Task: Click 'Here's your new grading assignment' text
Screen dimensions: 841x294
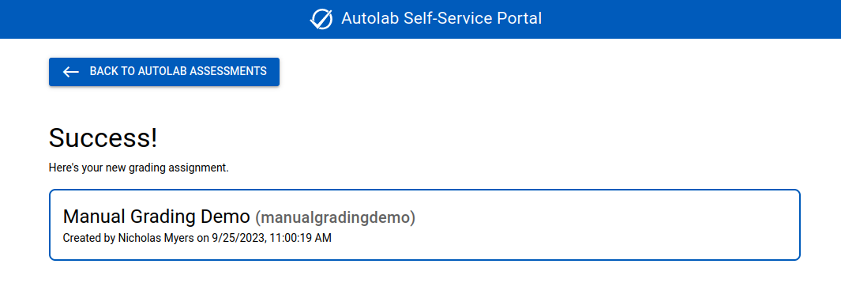Action: [x=139, y=168]
